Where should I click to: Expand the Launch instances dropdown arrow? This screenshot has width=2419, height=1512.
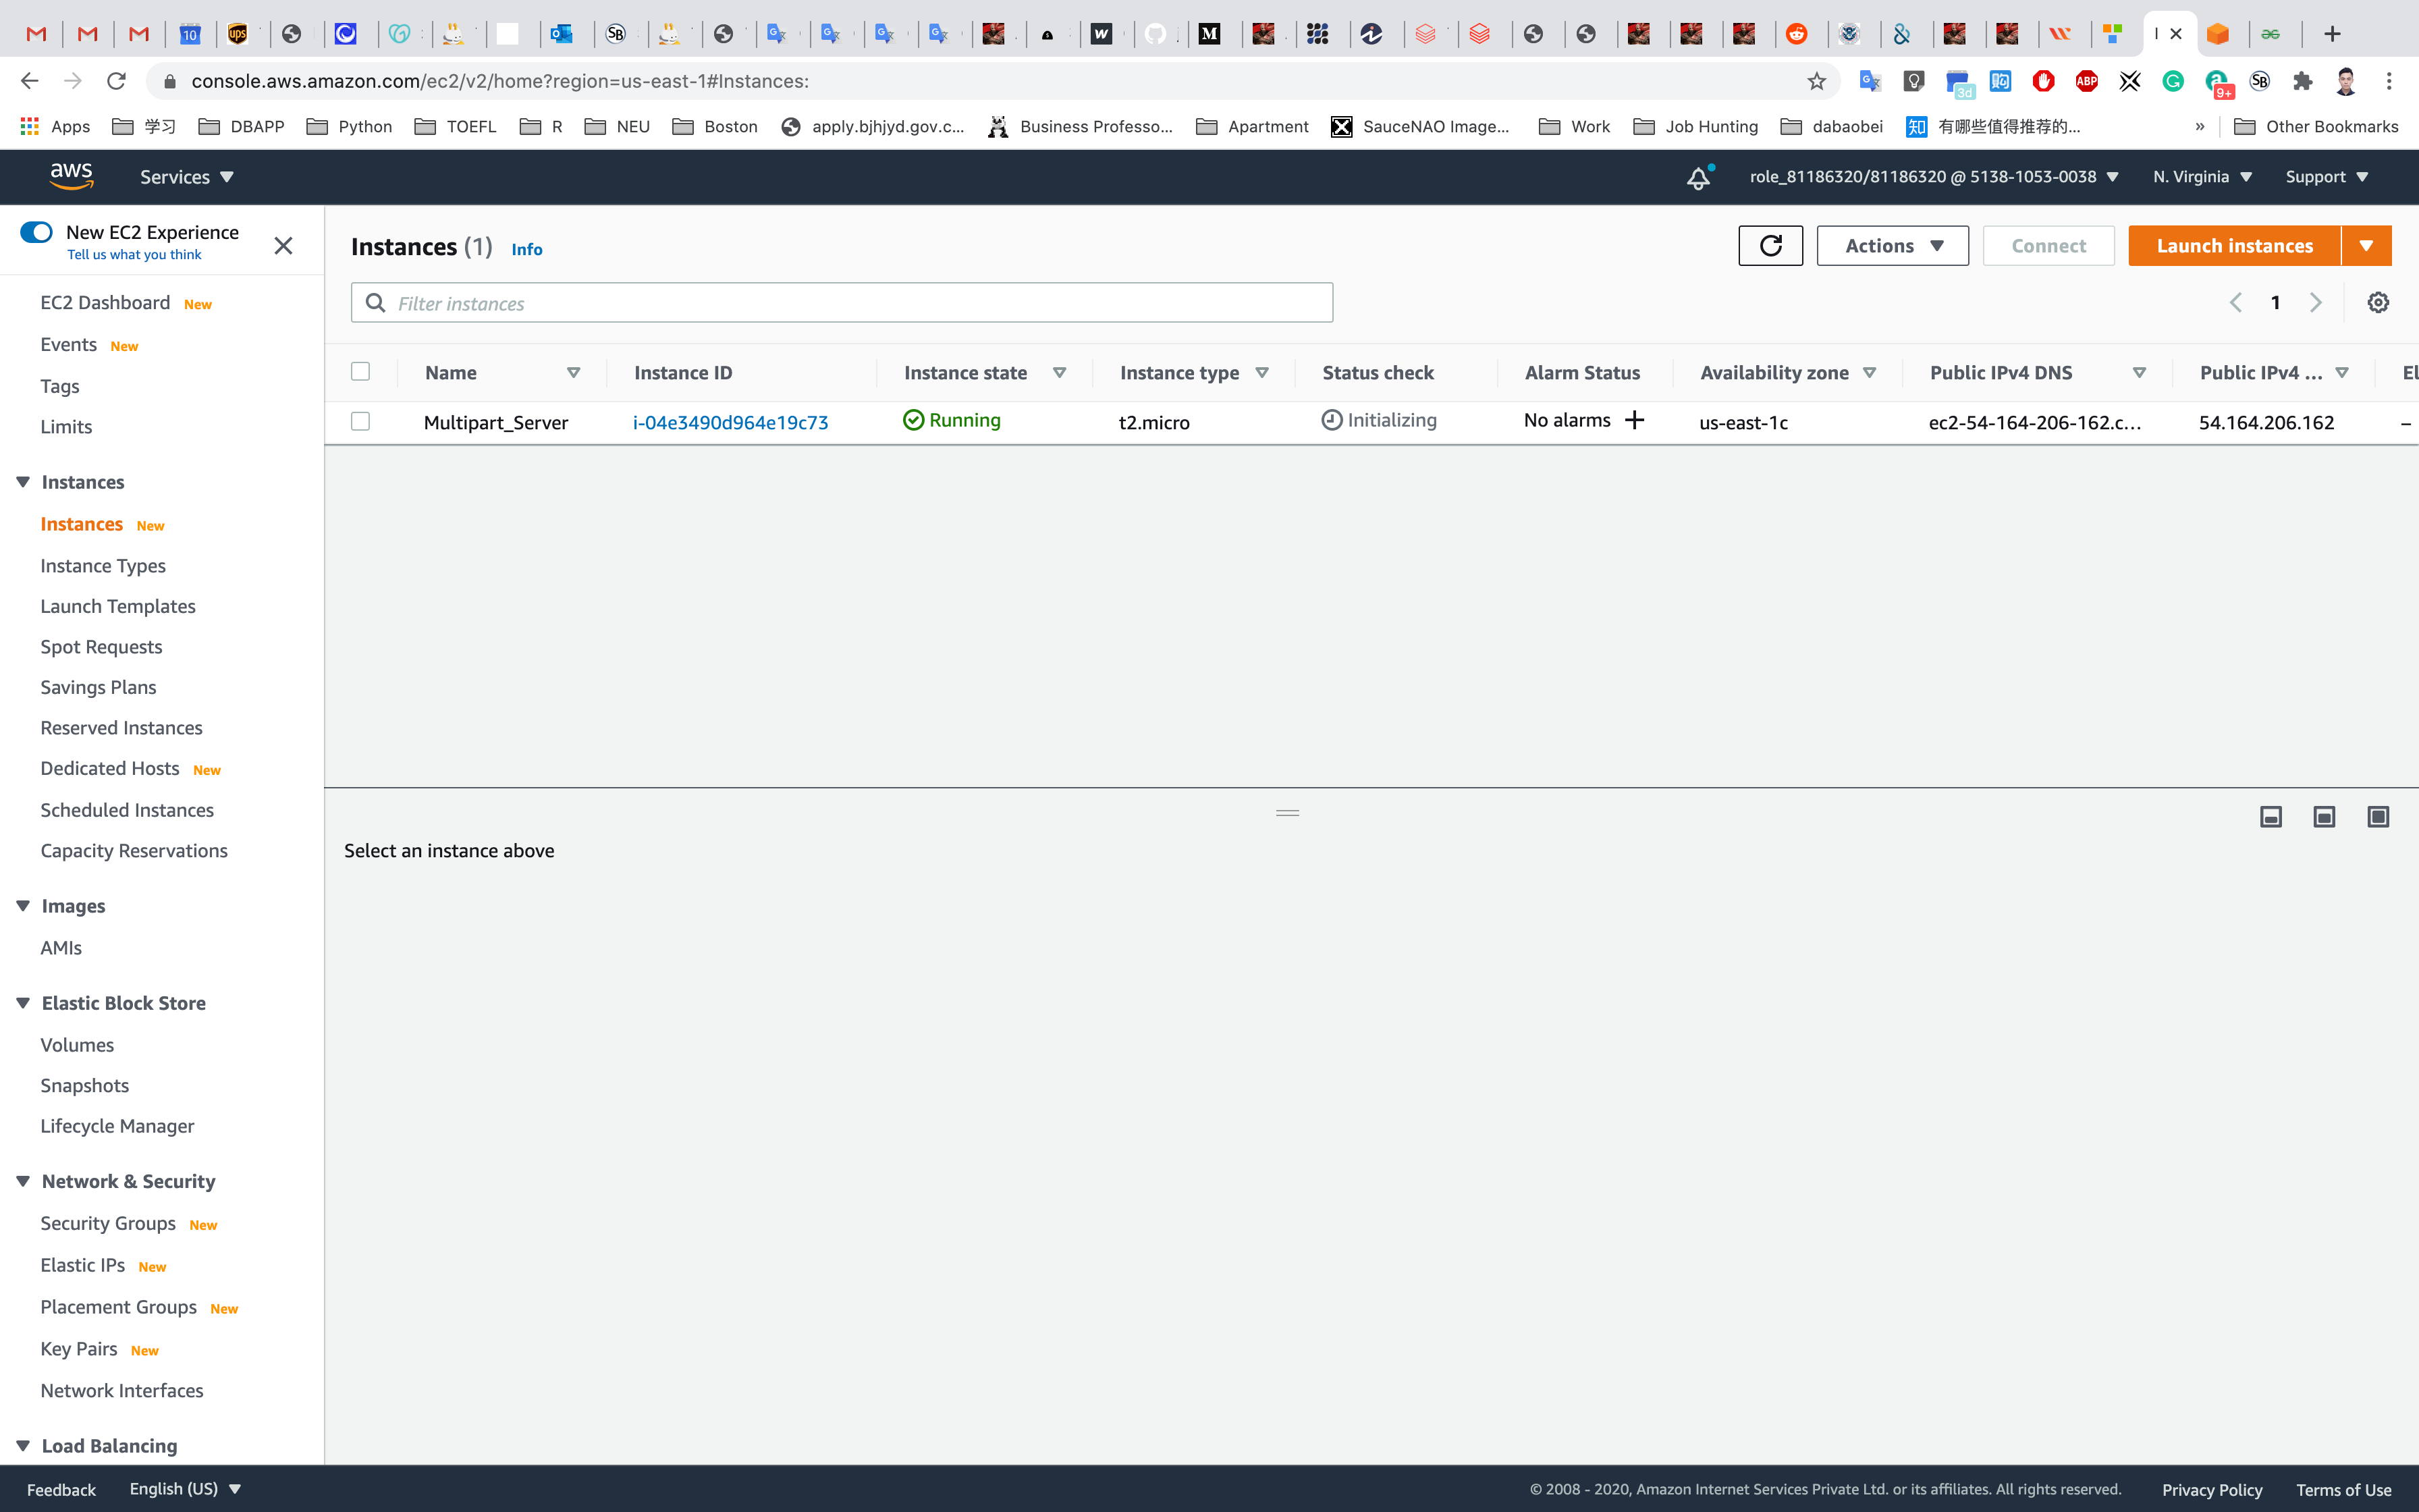[2366, 246]
